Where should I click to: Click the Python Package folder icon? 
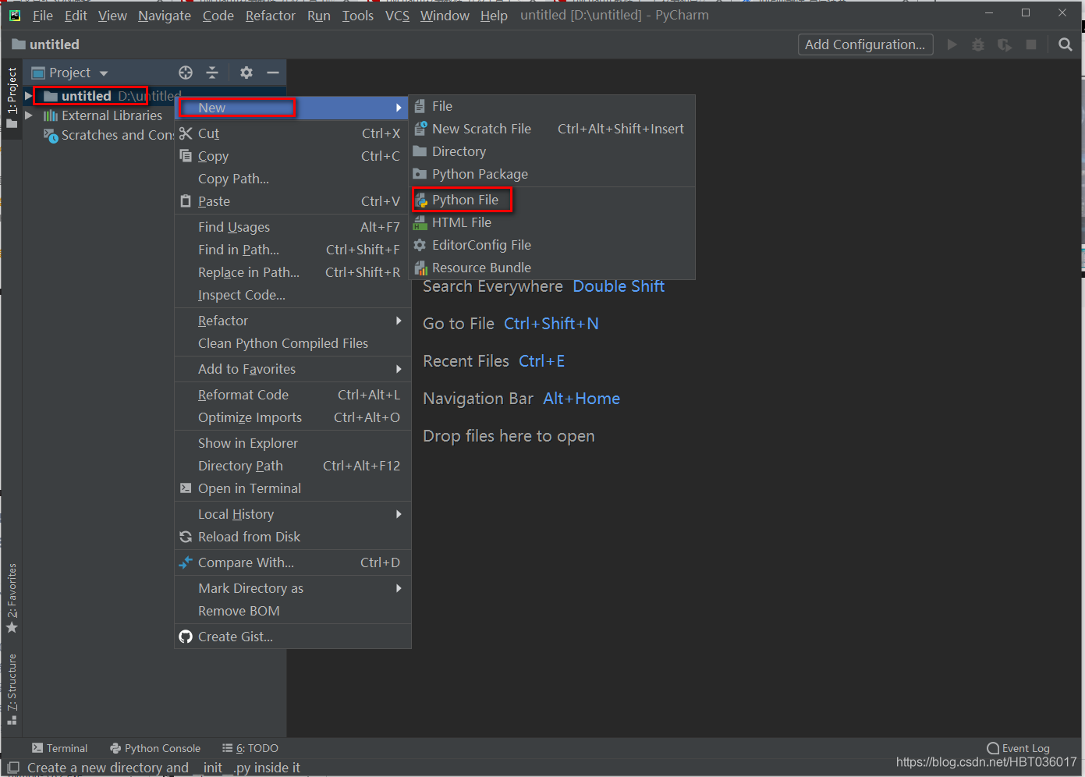click(420, 174)
